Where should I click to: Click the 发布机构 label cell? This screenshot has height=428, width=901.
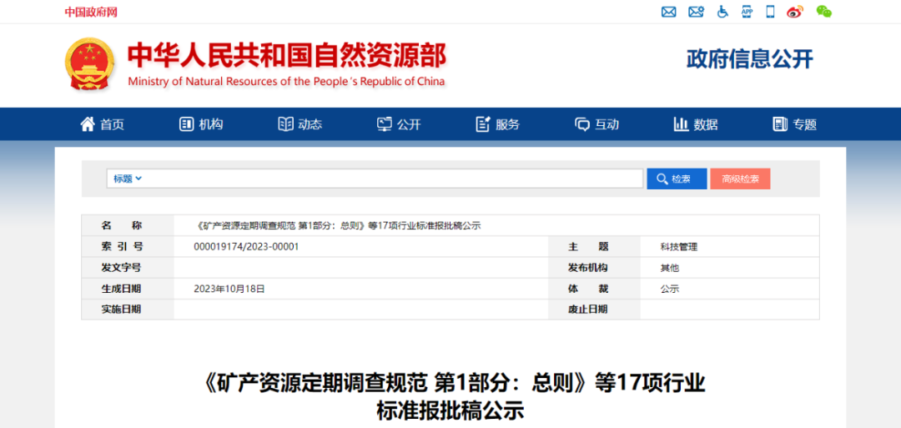point(594,268)
